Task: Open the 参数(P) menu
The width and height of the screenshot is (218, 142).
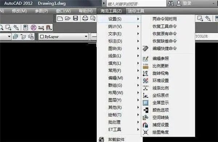Action: click(41, 11)
